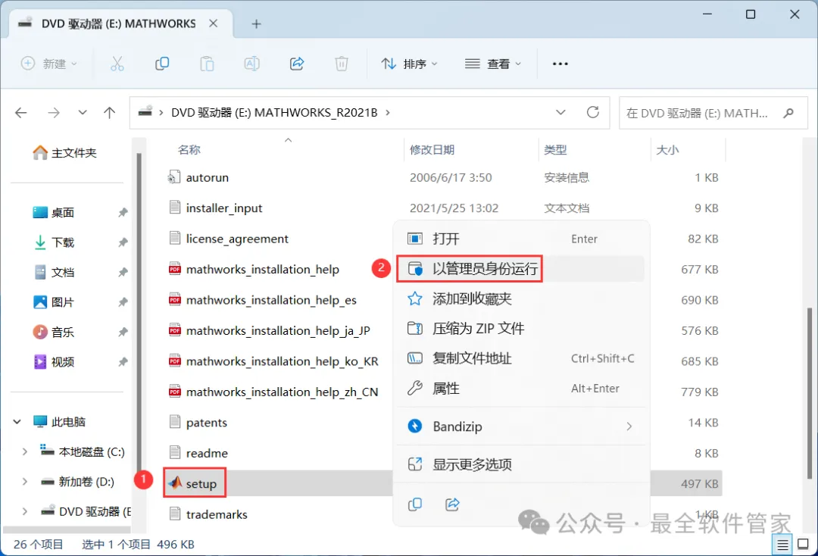
Task: Open 桌面 in the sidebar
Action: (x=63, y=212)
